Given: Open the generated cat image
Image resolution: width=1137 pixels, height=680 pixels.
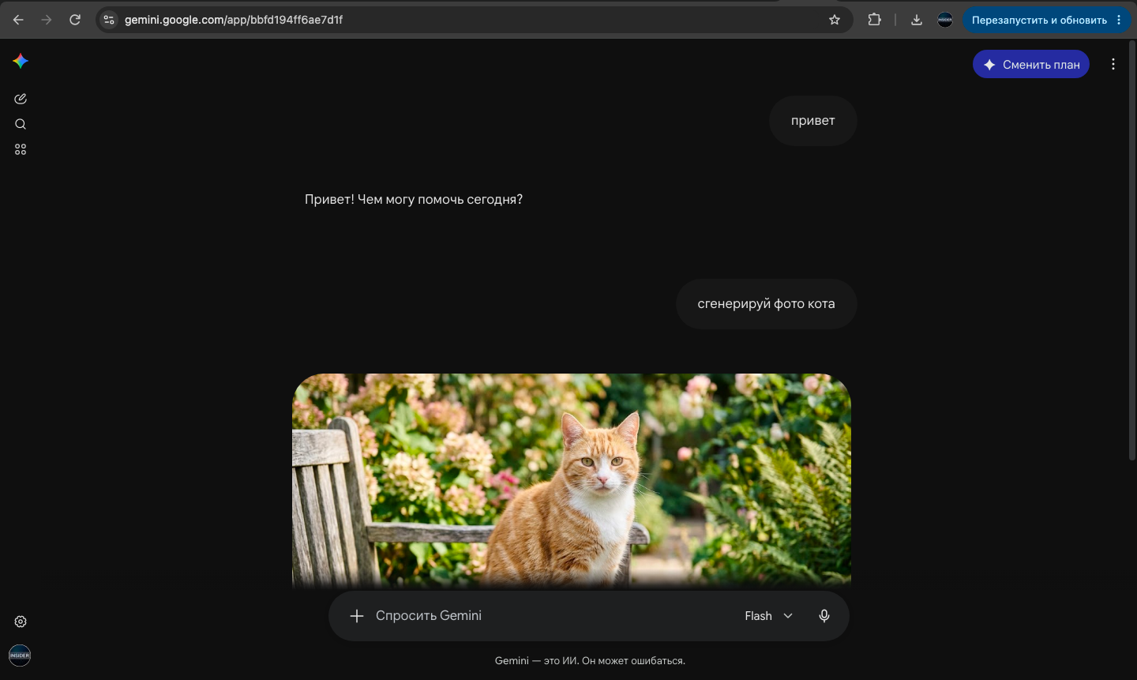Looking at the screenshot, I should 572,480.
